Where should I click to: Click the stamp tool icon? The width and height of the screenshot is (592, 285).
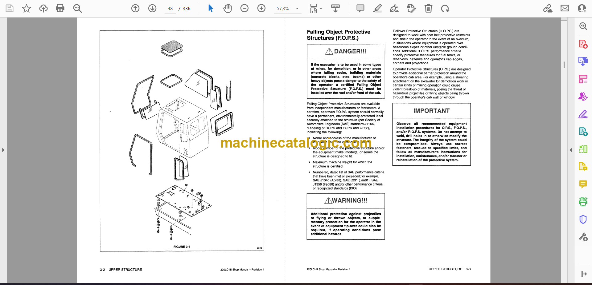411,8
